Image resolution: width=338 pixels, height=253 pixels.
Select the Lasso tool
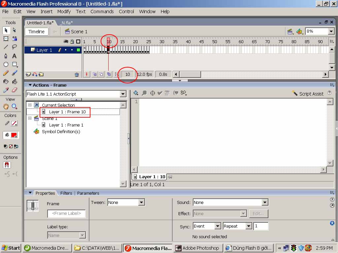(x=15, y=47)
